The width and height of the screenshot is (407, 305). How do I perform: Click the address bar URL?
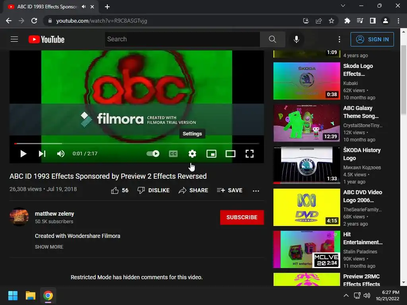pos(101,21)
